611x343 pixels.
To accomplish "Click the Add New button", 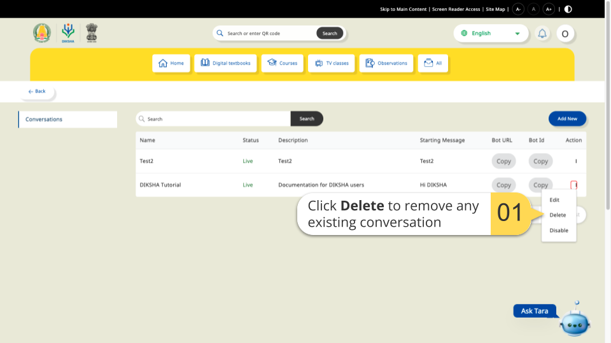I will pyautogui.click(x=567, y=119).
